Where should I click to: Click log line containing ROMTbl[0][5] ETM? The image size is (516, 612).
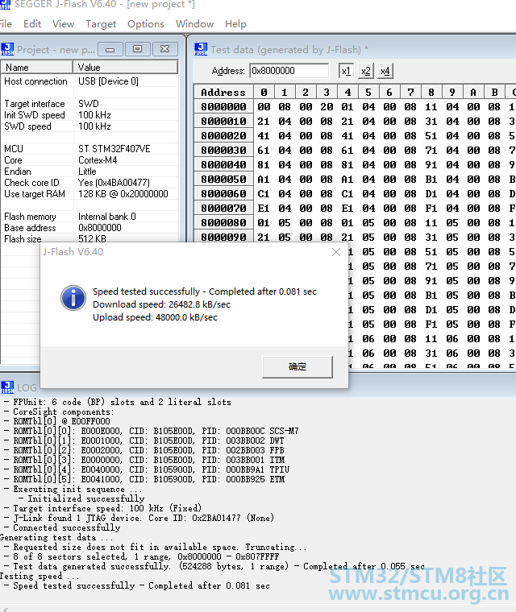(x=144, y=479)
